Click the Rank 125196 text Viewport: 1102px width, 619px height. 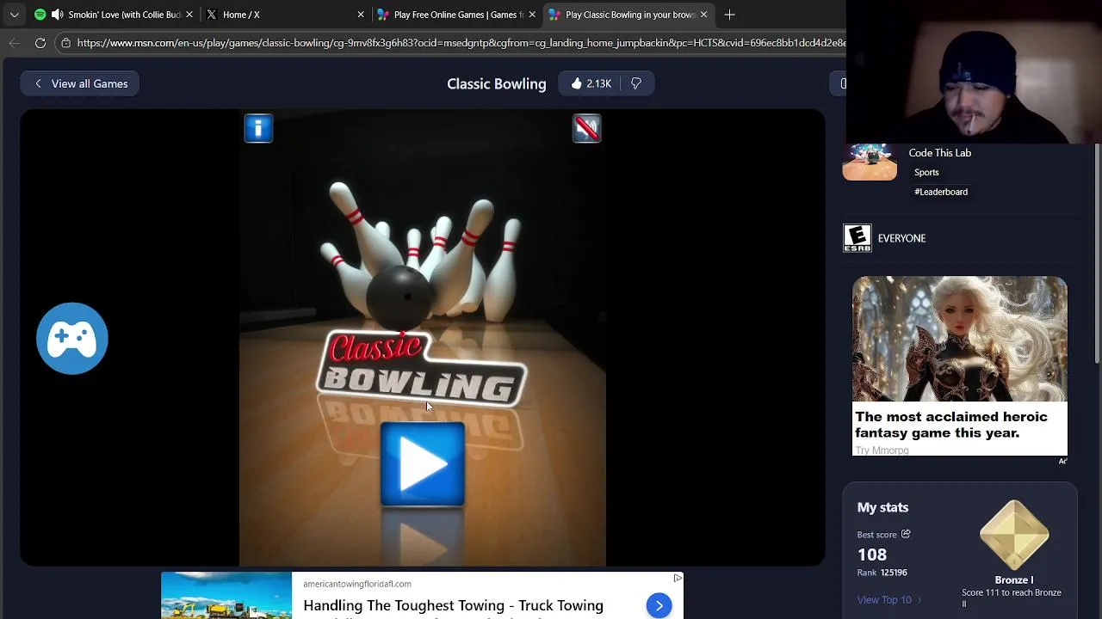pyautogui.click(x=882, y=573)
